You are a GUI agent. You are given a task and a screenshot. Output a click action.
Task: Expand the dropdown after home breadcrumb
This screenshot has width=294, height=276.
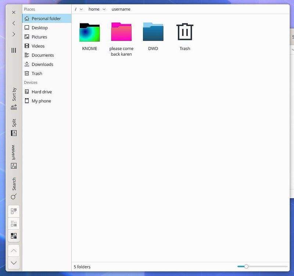pyautogui.click(x=104, y=10)
